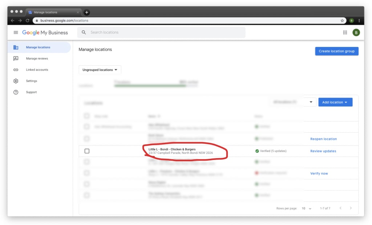
Task: Click the Reopen location link
Action: click(x=323, y=139)
